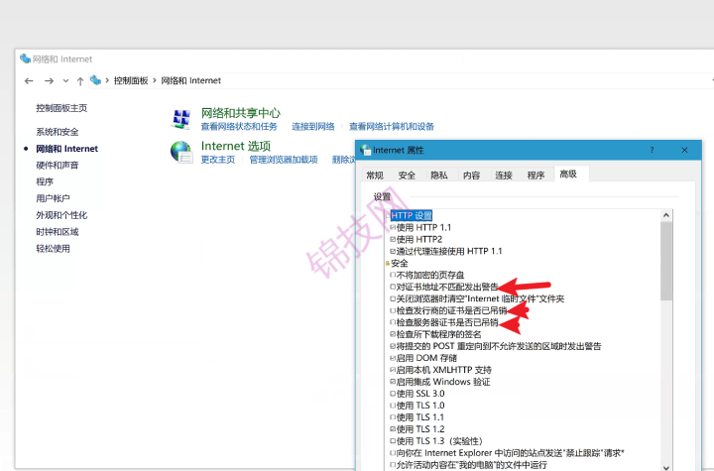Open 查看网络状态和任务 link

pyautogui.click(x=239, y=127)
